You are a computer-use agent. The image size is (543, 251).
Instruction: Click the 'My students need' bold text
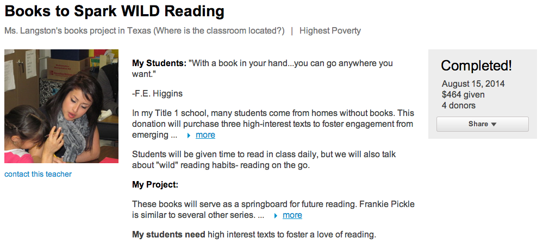[x=168, y=235]
